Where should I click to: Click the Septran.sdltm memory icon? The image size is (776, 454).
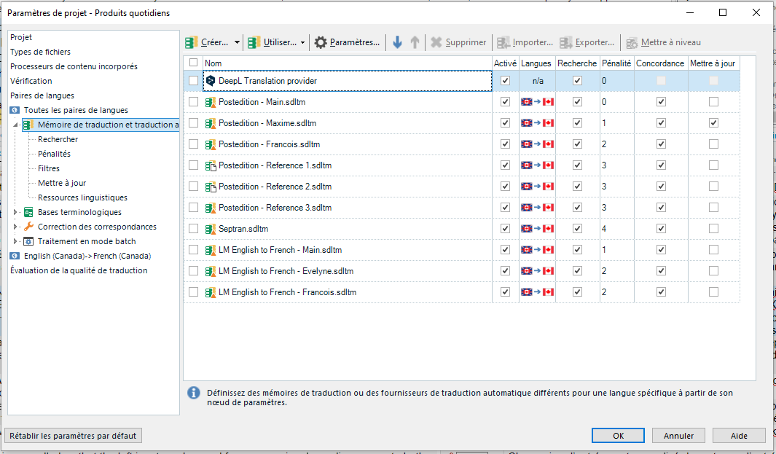coord(211,229)
